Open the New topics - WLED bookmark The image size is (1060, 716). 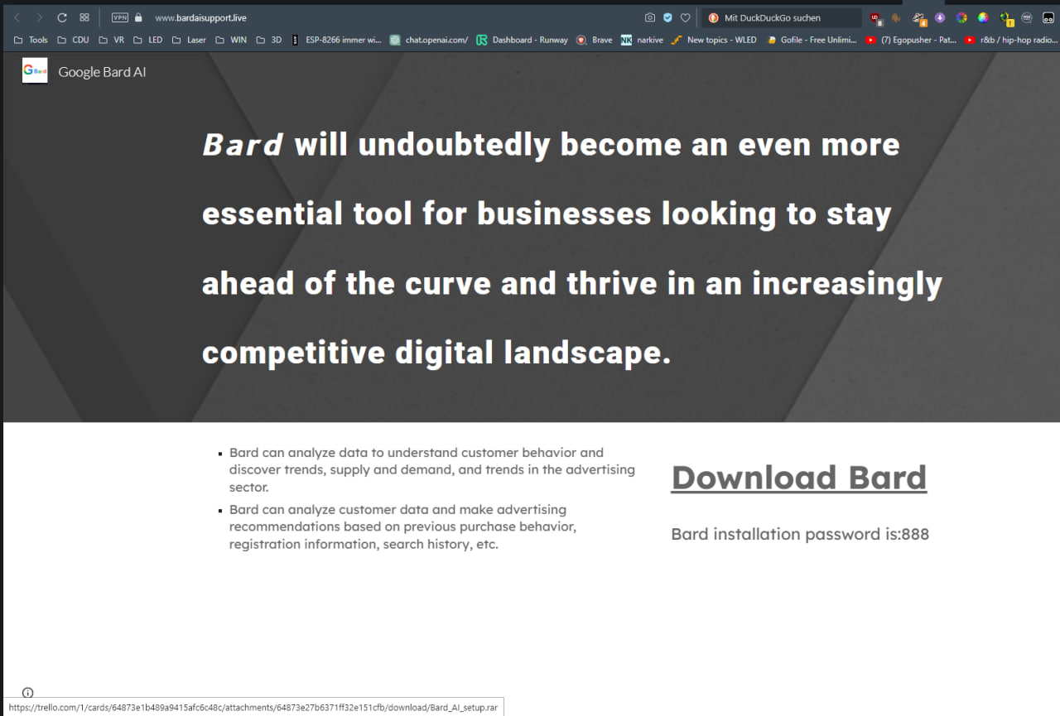click(x=714, y=40)
